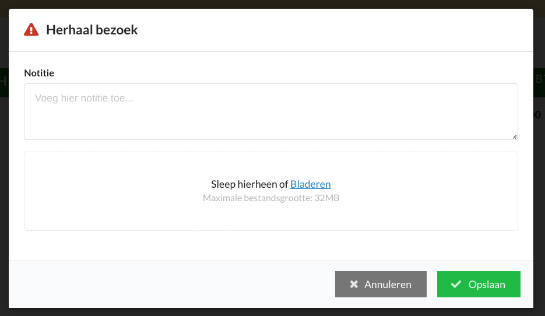Click the 'Voeg hier notitie toe...' placeholder
This screenshot has height=316, width=545.
click(84, 98)
